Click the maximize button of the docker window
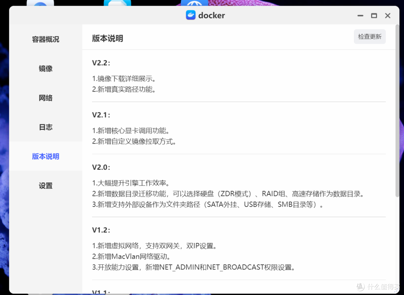The height and width of the screenshot is (295, 404). pyautogui.click(x=374, y=16)
